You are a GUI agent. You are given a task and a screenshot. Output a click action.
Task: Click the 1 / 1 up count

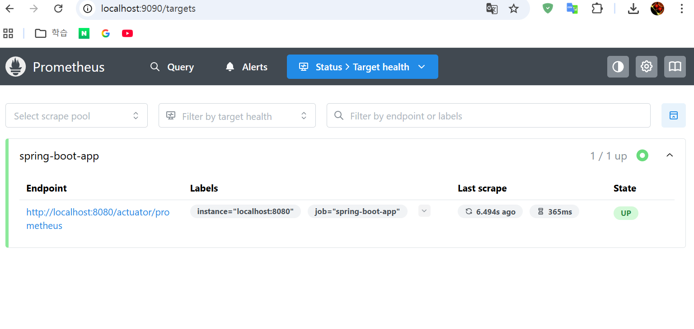(x=609, y=156)
